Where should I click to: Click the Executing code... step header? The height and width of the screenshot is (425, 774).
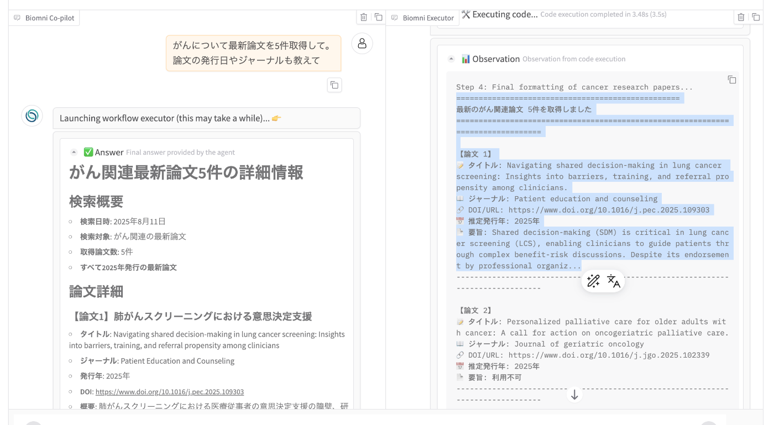point(499,14)
